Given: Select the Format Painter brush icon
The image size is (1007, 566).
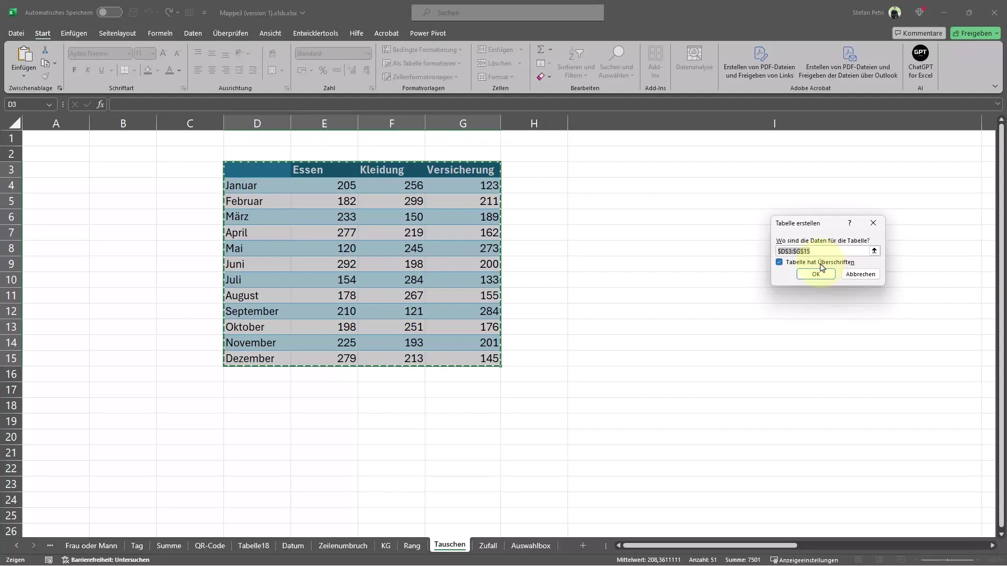Looking at the screenshot, I should coord(45,76).
